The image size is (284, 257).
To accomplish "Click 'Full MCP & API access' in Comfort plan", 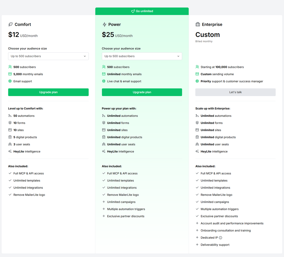I will tap(29, 173).
